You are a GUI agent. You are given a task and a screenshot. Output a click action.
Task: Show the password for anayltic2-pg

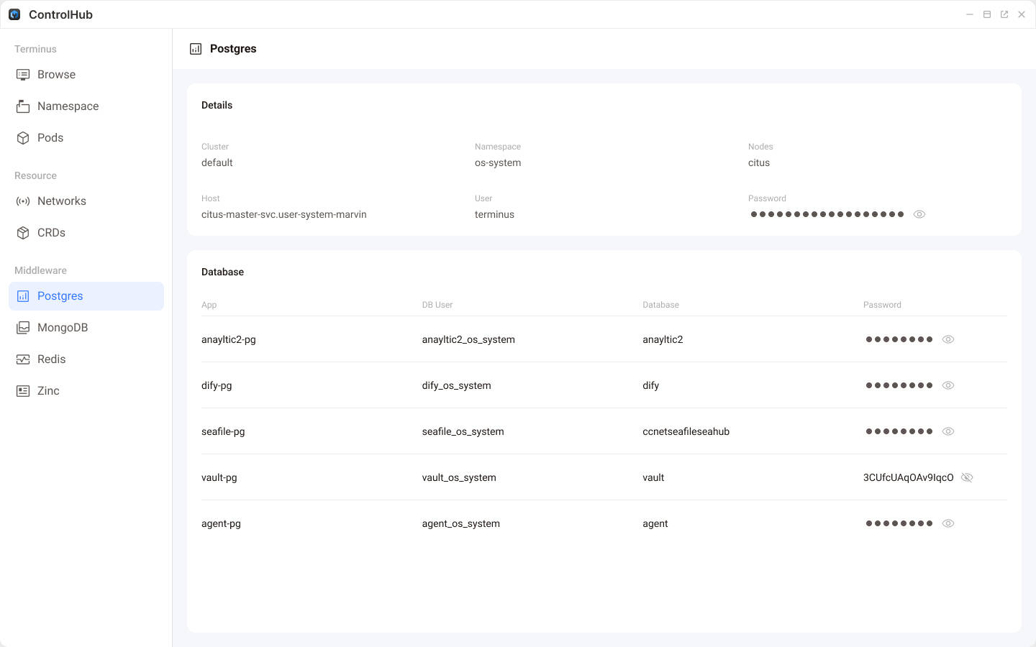click(x=948, y=339)
